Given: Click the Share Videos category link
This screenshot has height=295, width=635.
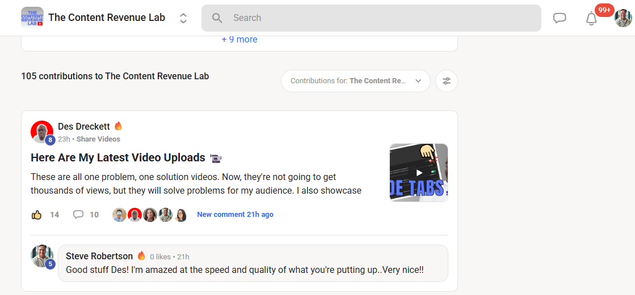Looking at the screenshot, I should point(98,139).
